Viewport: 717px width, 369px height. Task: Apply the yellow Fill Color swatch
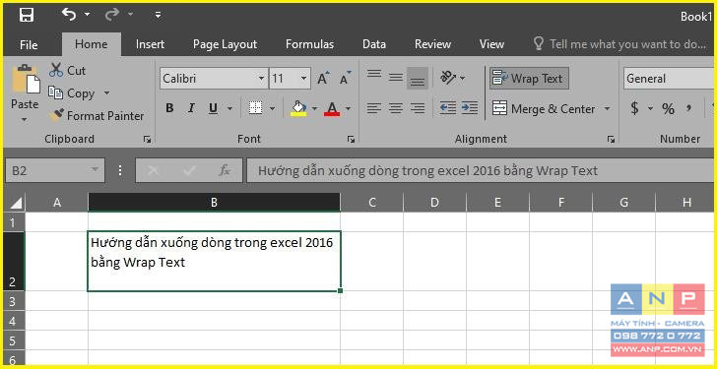tap(298, 108)
